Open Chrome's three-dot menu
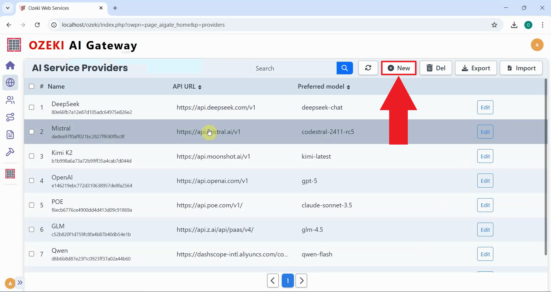The height and width of the screenshot is (292, 551). tap(542, 25)
